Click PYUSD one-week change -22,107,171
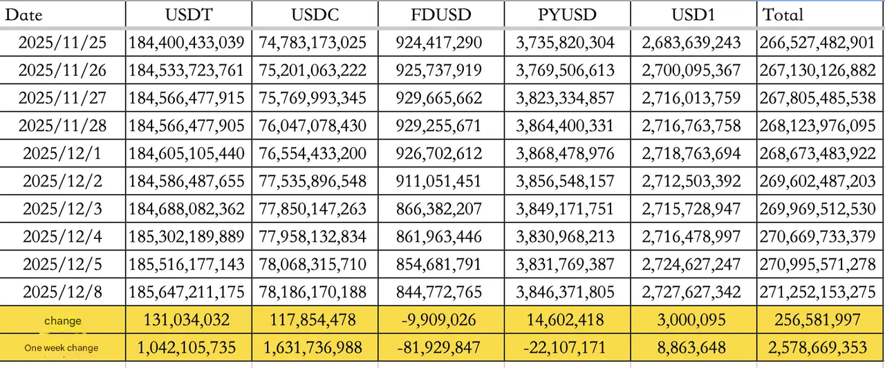Viewport: 885px width, 368px height. (565, 348)
